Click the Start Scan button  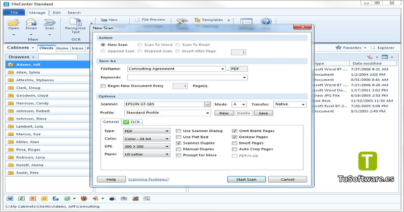[x=246, y=180]
